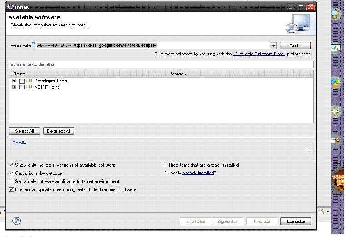Uncheck Group items by category checkbox
Image resolution: width=345 pixels, height=237 pixels.
tap(11, 173)
